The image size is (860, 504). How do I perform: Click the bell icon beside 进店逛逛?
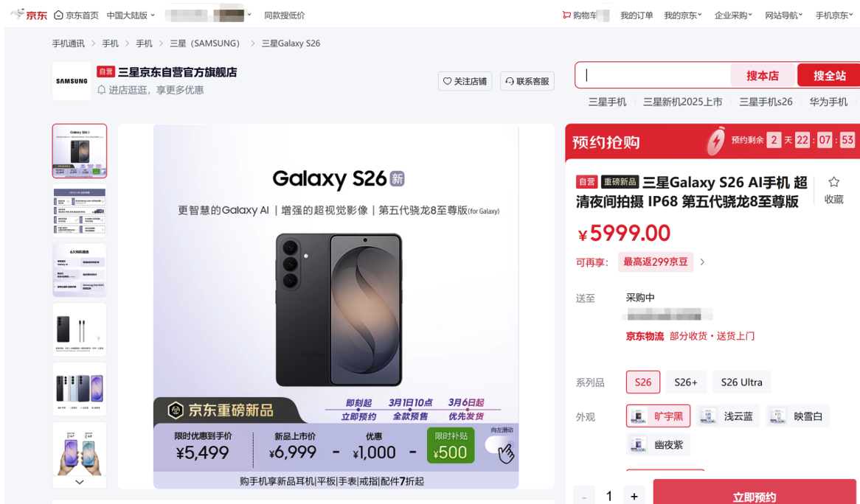click(x=102, y=90)
